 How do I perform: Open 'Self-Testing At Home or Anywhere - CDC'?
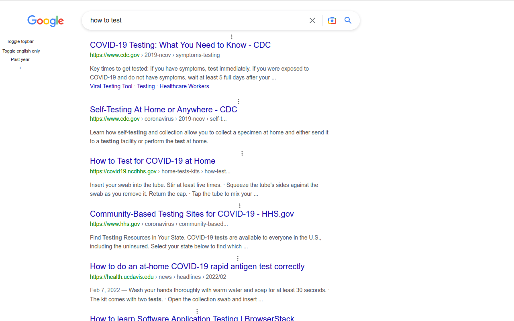click(x=163, y=110)
